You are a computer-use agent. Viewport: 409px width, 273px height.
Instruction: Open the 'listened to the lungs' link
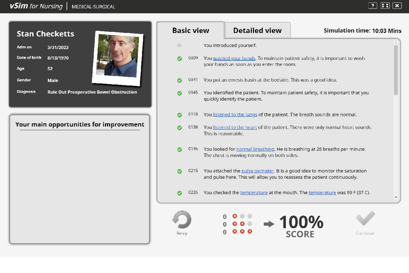tap(235, 115)
